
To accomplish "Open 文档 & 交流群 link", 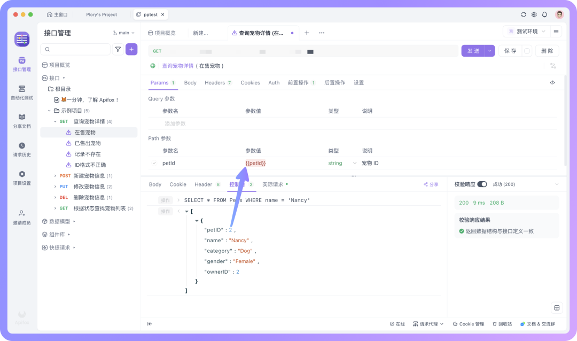I will [x=537, y=324].
